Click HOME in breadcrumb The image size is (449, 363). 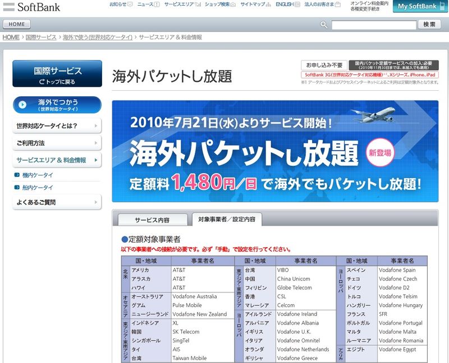tap(11, 37)
